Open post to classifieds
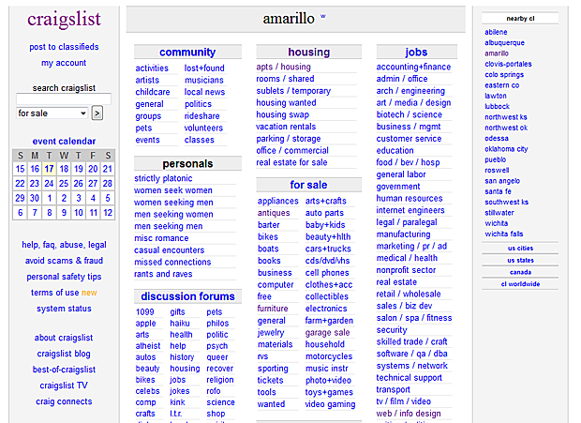The image size is (581, 423). pyautogui.click(x=64, y=47)
